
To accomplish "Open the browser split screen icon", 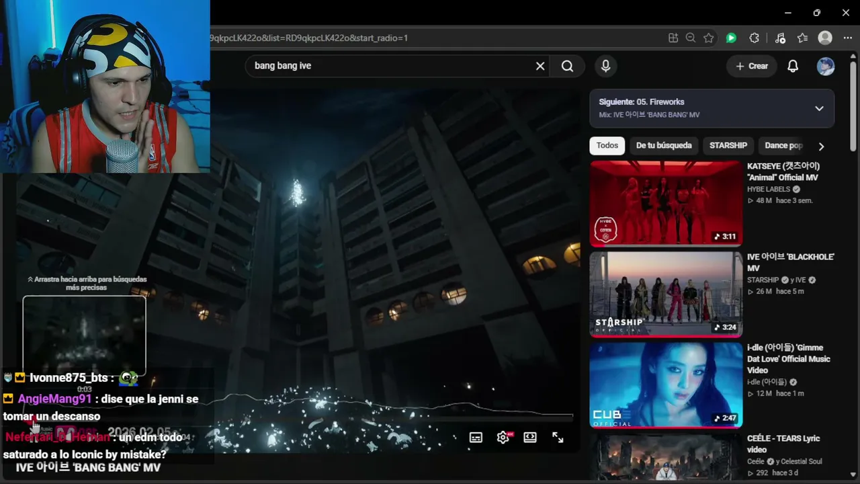I will coord(673,38).
